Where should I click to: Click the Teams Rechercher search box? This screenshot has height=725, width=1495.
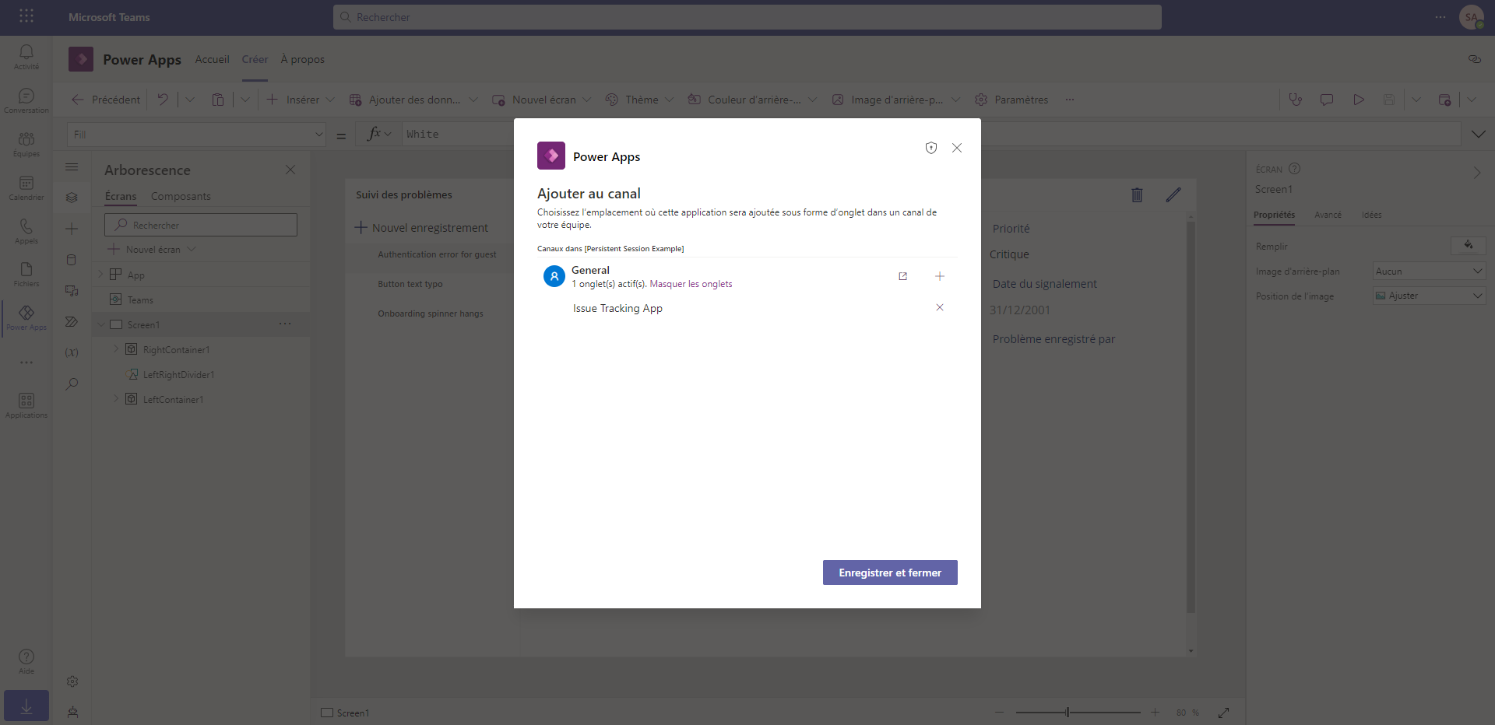(x=747, y=17)
